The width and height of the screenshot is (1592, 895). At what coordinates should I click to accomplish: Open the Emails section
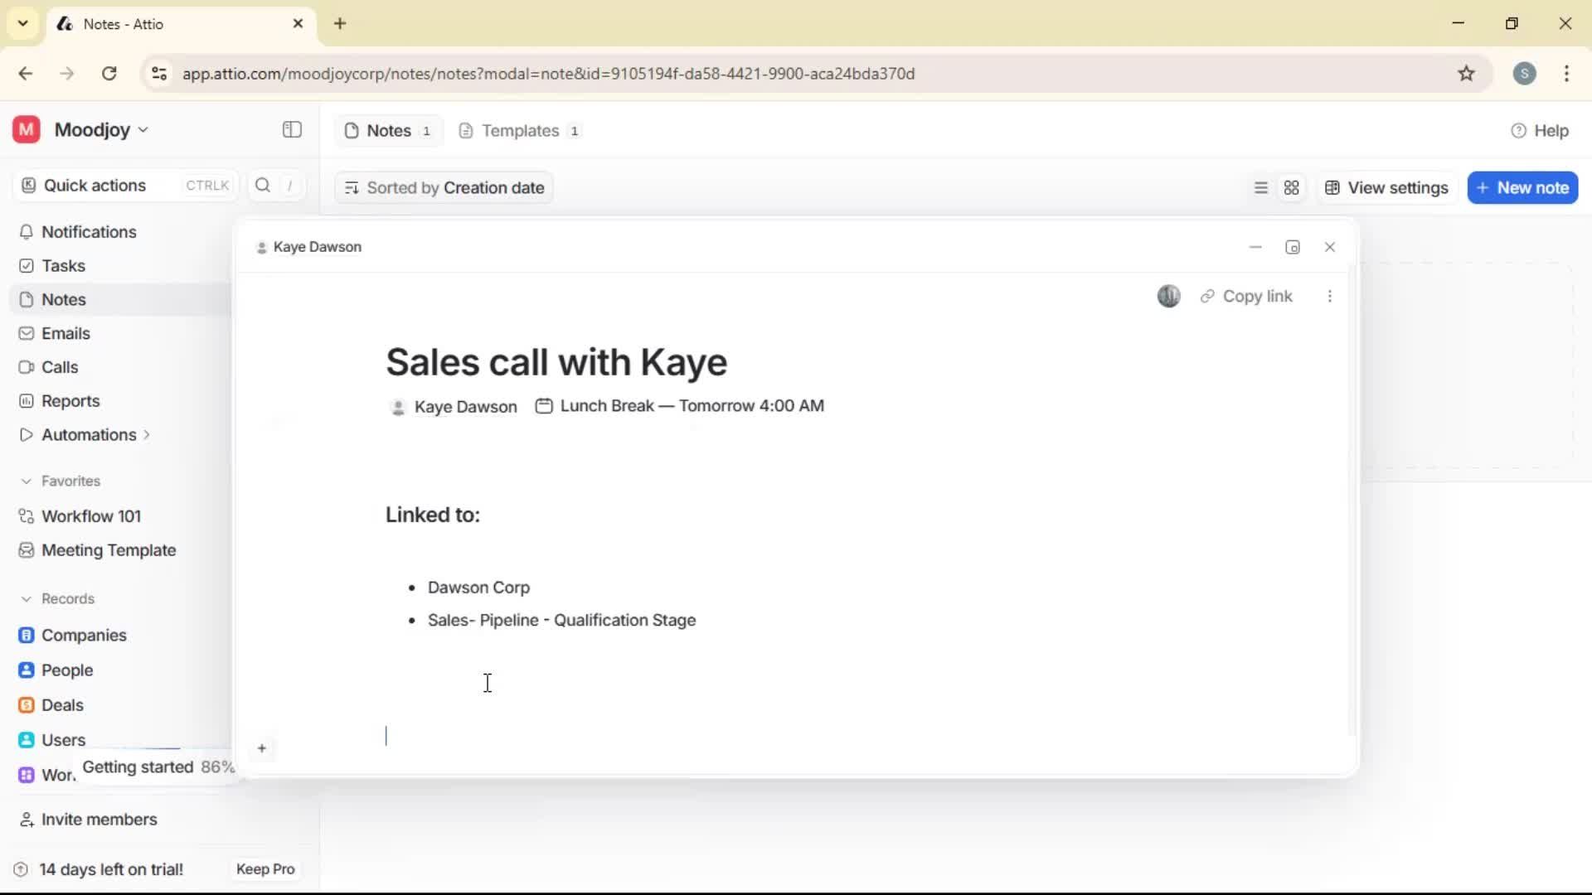pos(65,333)
